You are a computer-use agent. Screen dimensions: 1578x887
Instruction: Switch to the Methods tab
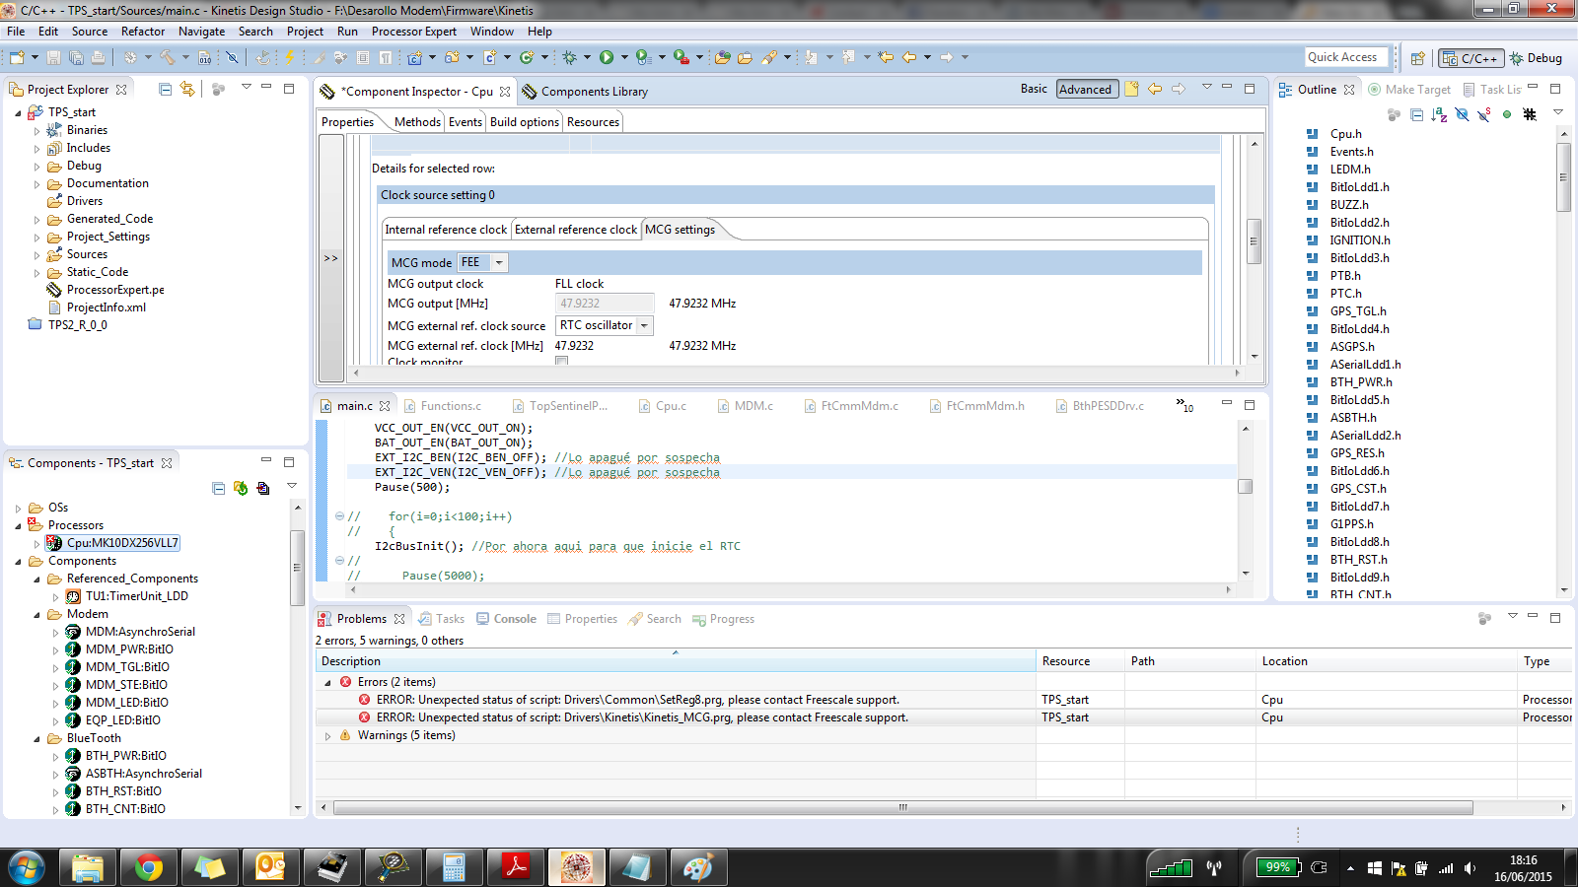point(417,122)
